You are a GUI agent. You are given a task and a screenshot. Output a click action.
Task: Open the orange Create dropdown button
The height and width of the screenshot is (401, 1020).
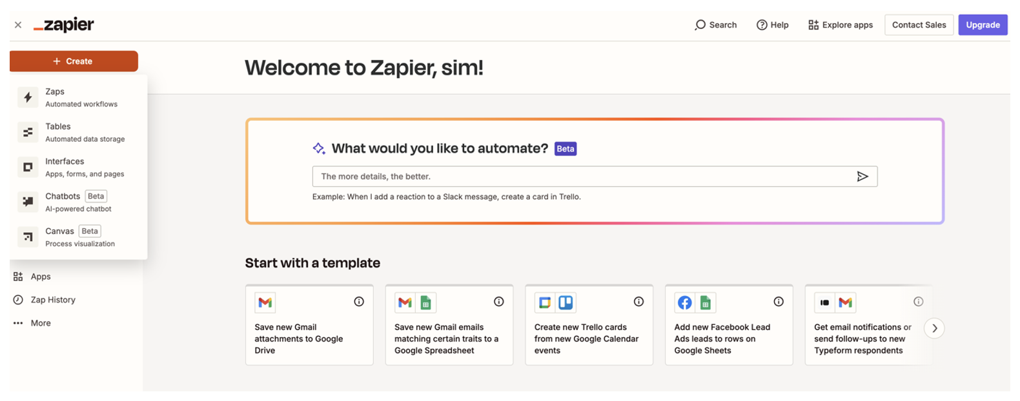74,61
